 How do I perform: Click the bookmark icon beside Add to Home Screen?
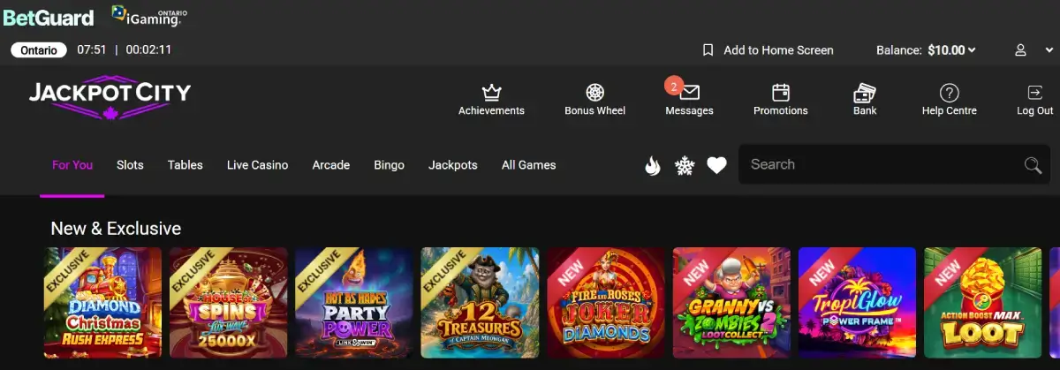click(708, 50)
